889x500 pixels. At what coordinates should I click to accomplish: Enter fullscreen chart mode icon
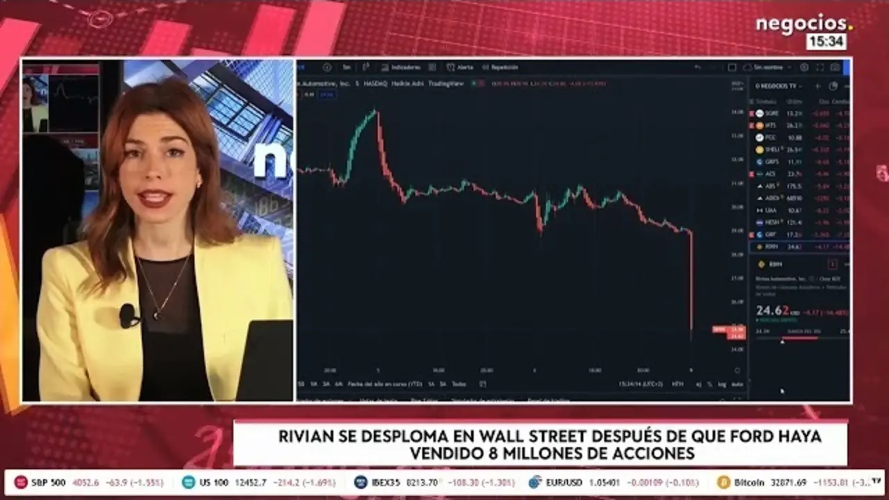pos(820,67)
